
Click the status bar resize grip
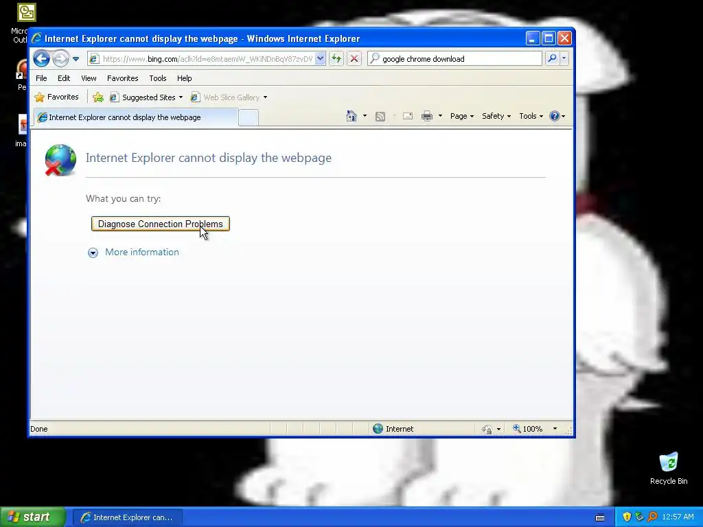point(569,430)
